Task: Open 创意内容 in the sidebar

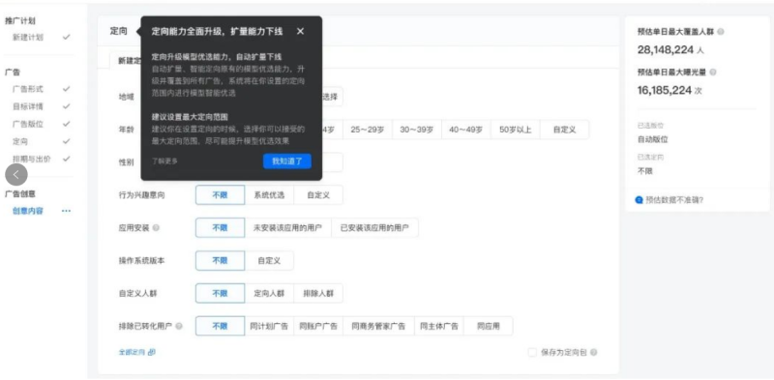Action: [x=28, y=211]
